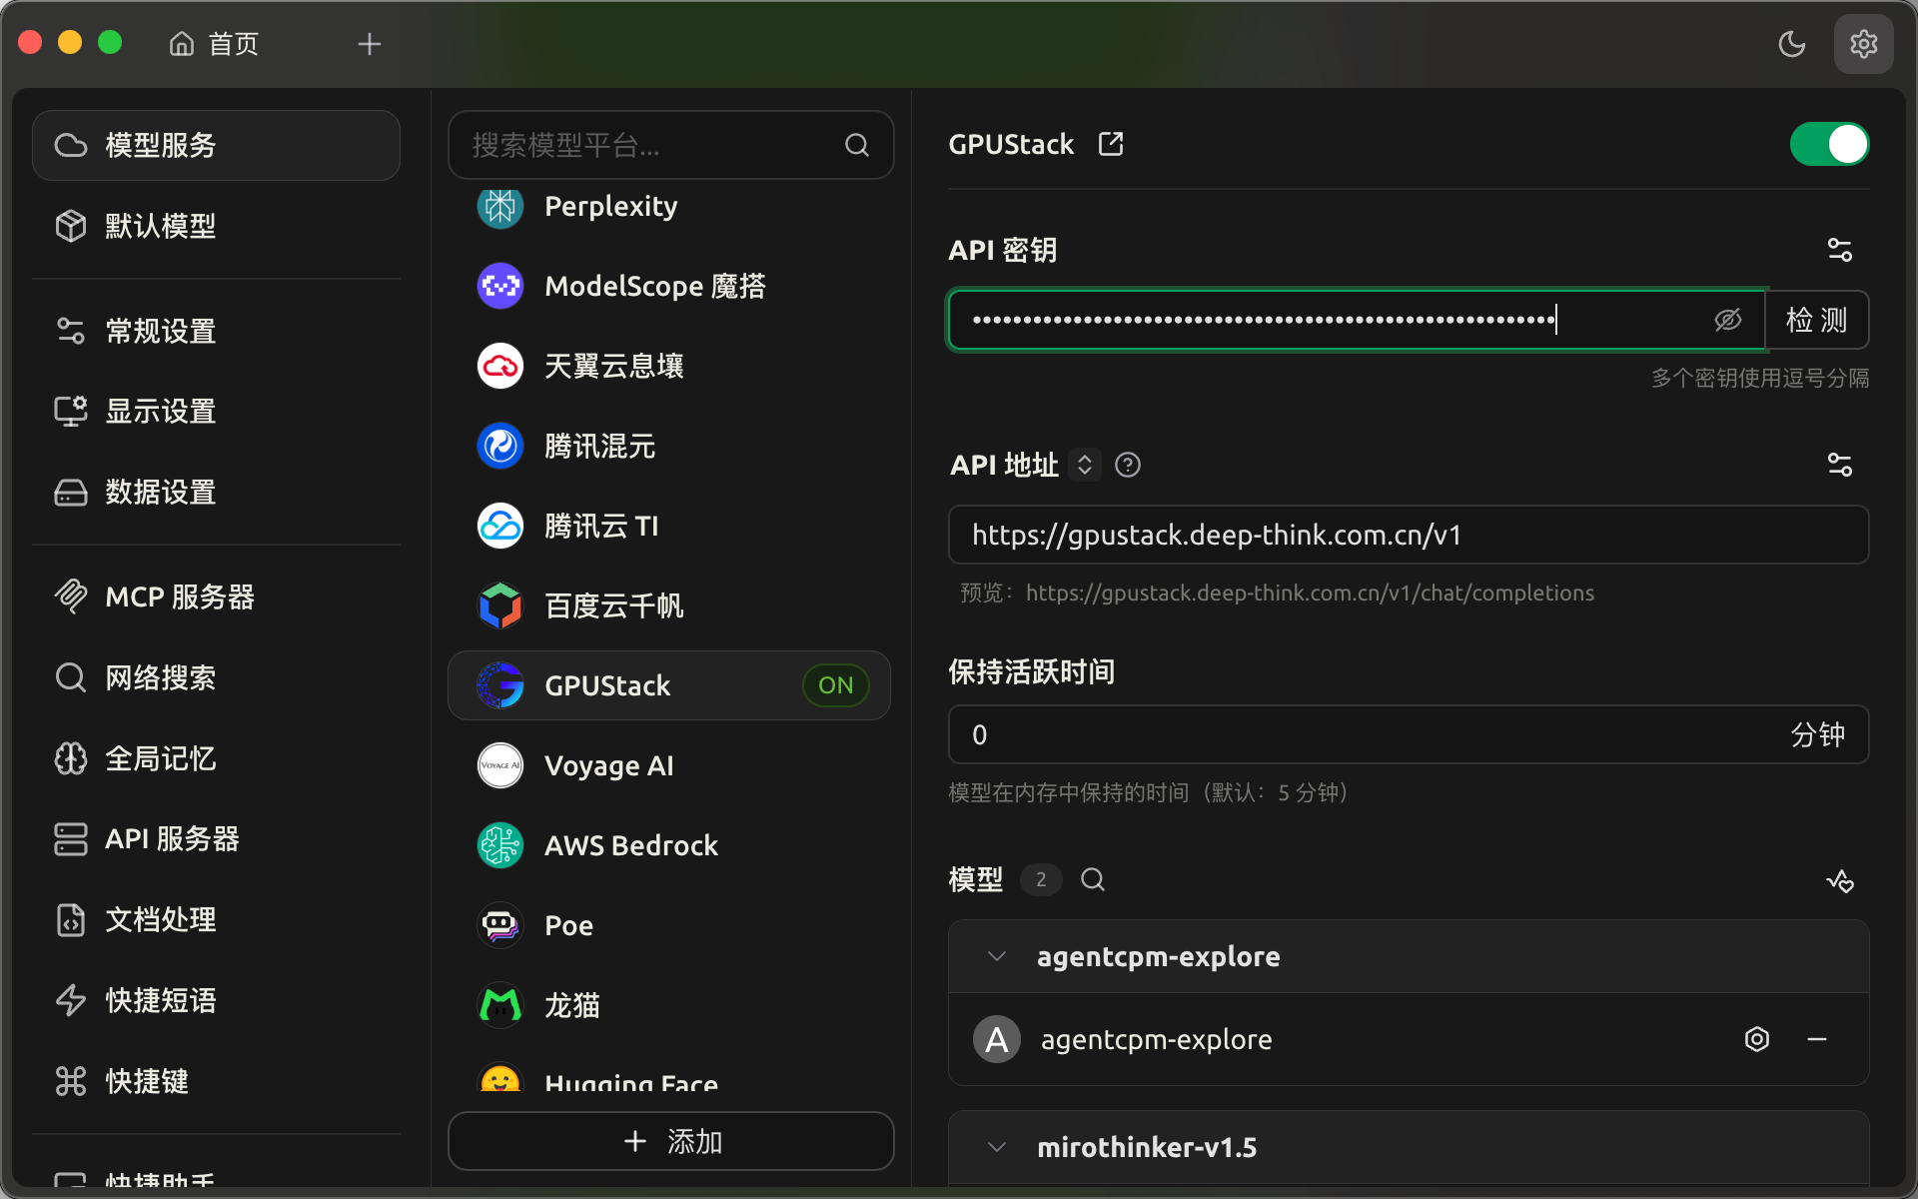1918x1199 pixels.
Task: Open API key settings sliders icon
Action: point(1839,250)
